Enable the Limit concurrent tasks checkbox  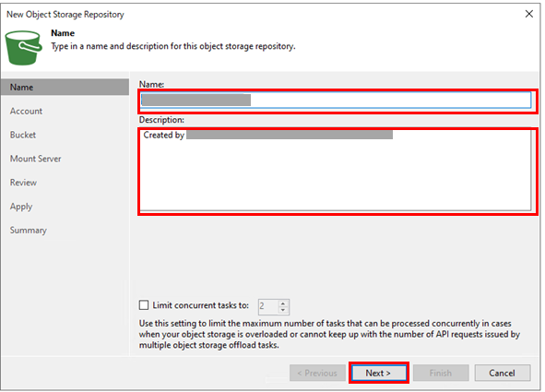click(144, 305)
